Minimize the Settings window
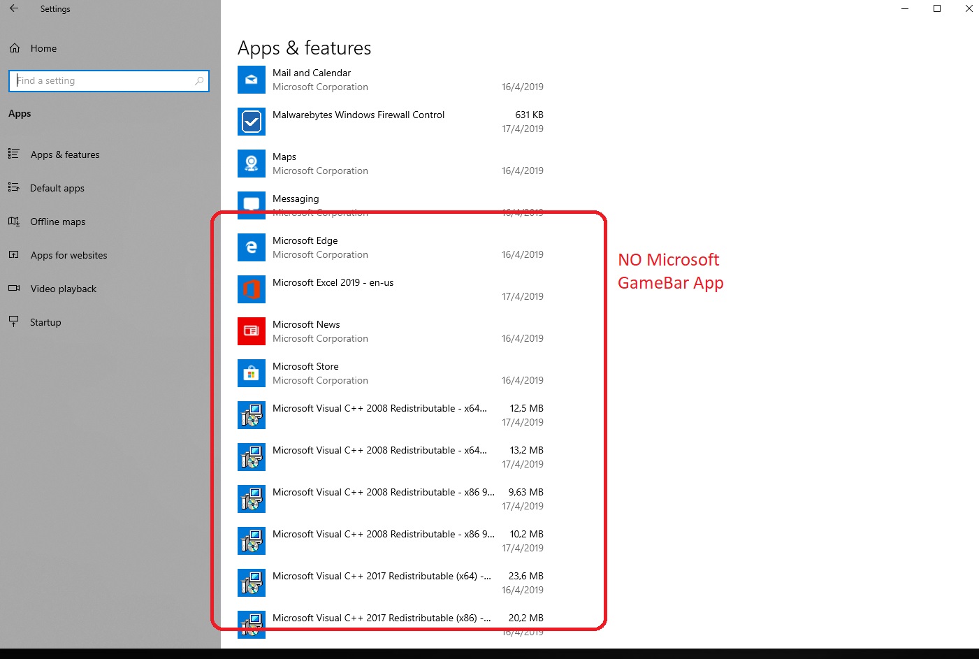Image resolution: width=979 pixels, height=659 pixels. [x=906, y=8]
